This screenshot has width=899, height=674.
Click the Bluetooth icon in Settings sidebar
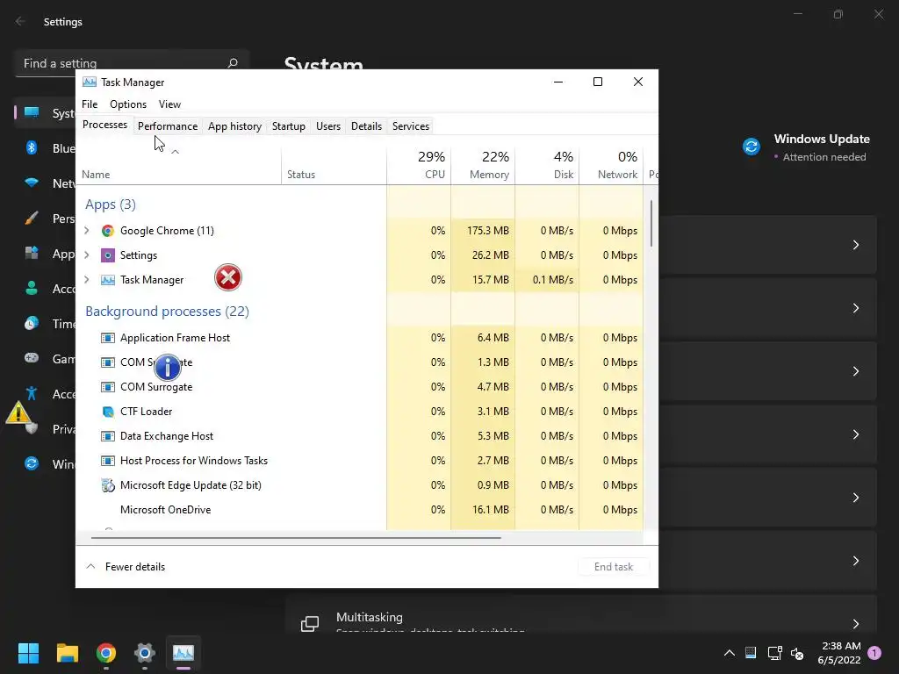click(32, 147)
